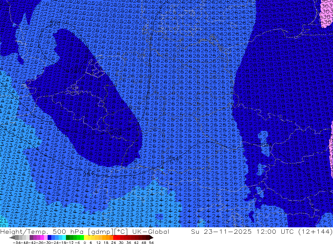333x244 pixels.
Task: Click the '[gdmp][°C]' units label
Action: pyautogui.click(x=108, y=231)
